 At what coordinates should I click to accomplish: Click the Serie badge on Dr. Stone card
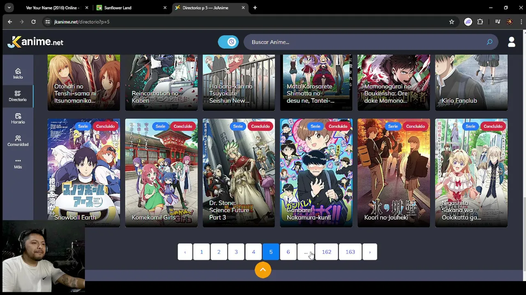(x=238, y=126)
